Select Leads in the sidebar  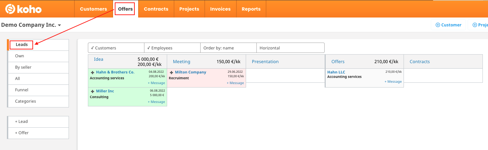[x=38, y=45]
